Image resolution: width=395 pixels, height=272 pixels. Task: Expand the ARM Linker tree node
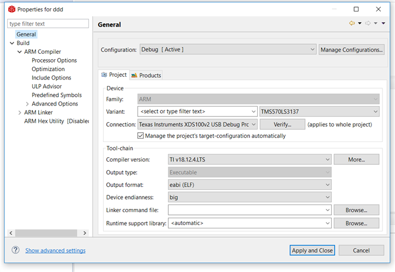[x=20, y=113]
